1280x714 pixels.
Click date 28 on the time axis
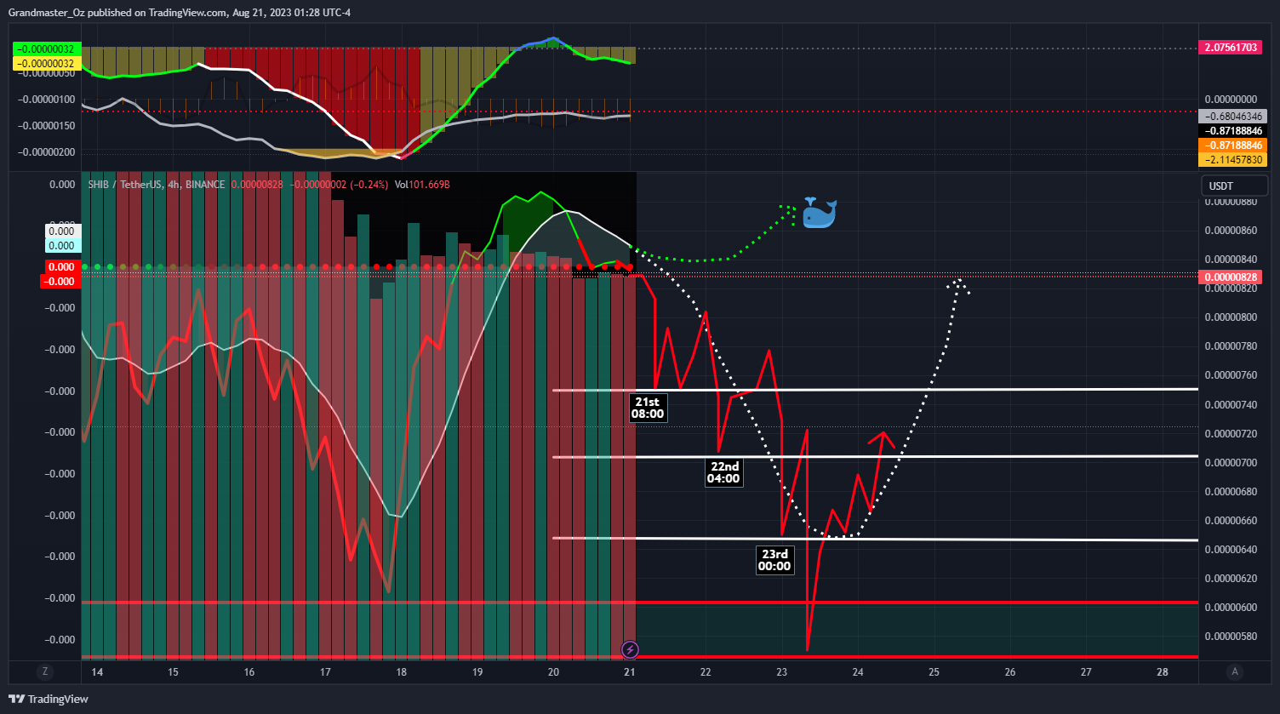point(1163,671)
